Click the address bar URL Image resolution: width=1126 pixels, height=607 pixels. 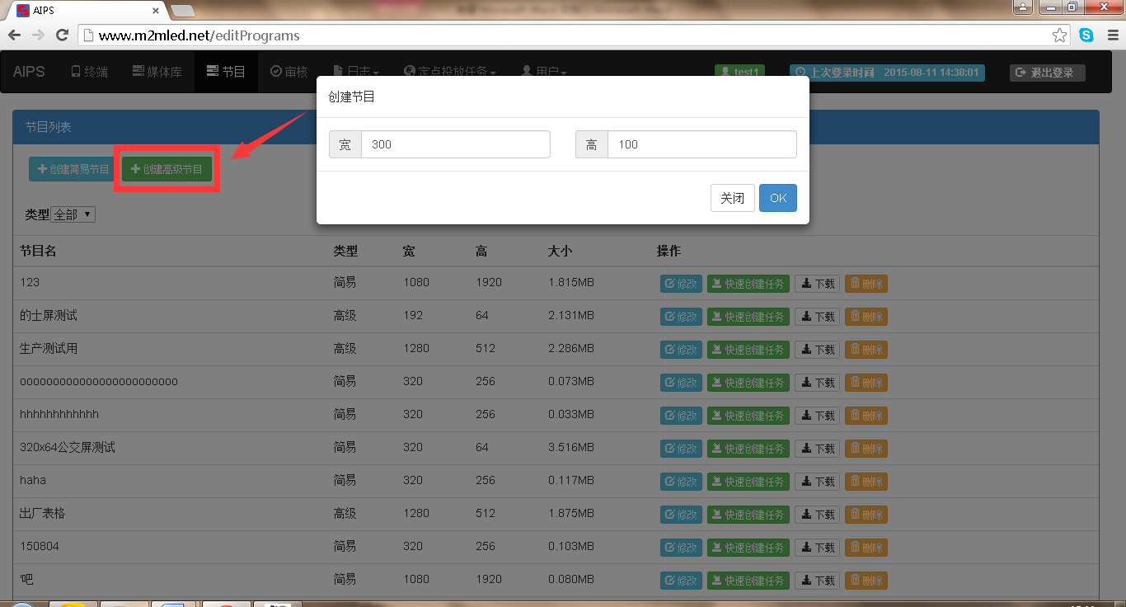click(199, 35)
